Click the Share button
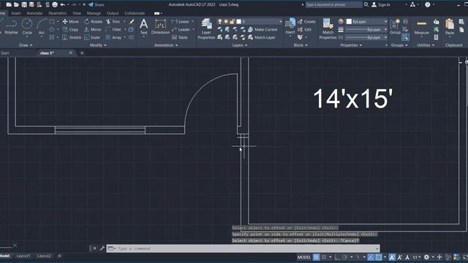This screenshot has height=263, width=468. (97, 4)
